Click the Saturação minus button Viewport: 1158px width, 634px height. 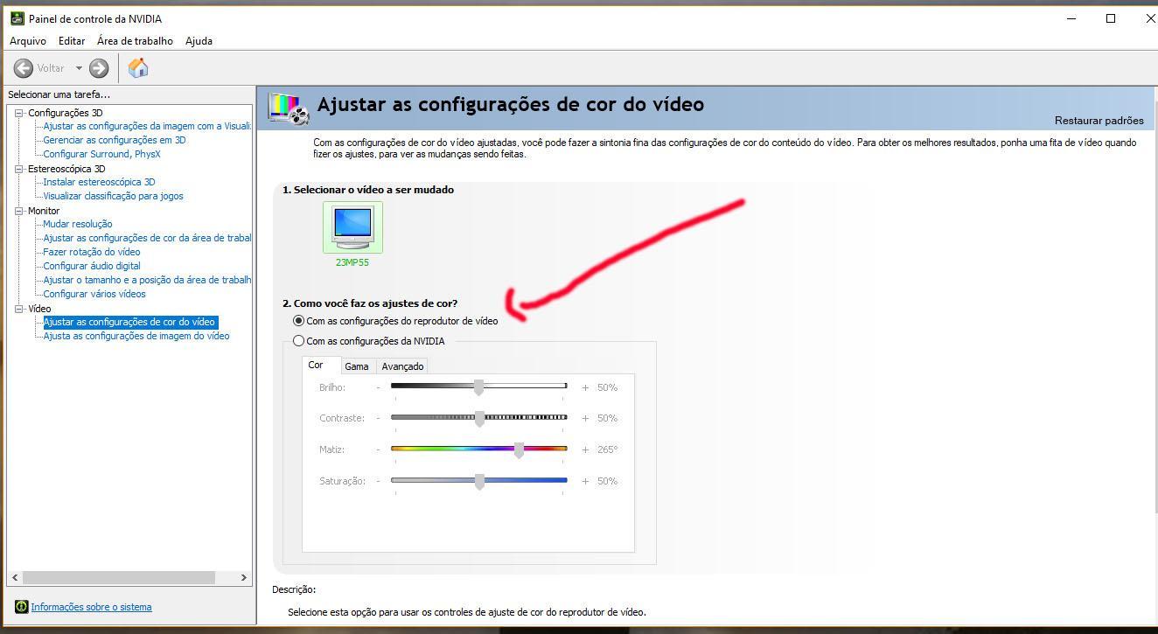click(x=379, y=481)
